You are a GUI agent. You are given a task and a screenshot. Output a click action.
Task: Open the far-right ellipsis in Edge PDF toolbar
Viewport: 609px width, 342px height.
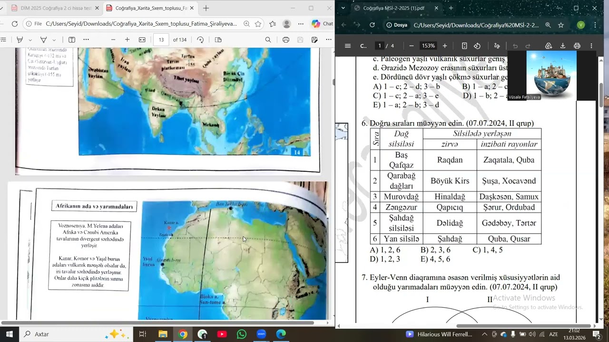click(x=329, y=40)
